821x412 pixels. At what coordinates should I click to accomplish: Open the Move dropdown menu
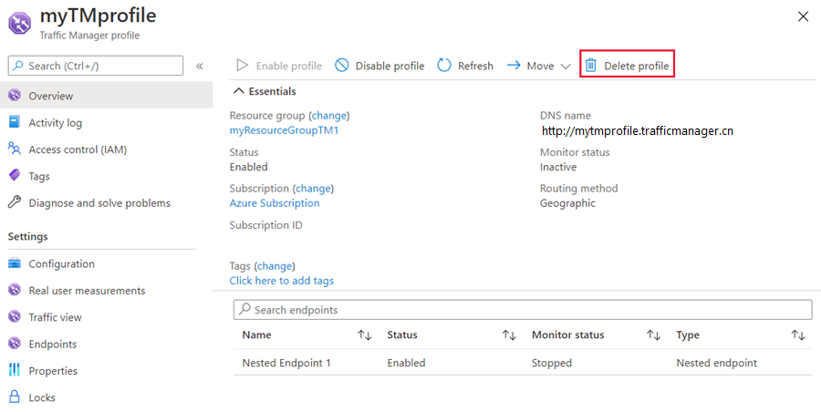539,66
